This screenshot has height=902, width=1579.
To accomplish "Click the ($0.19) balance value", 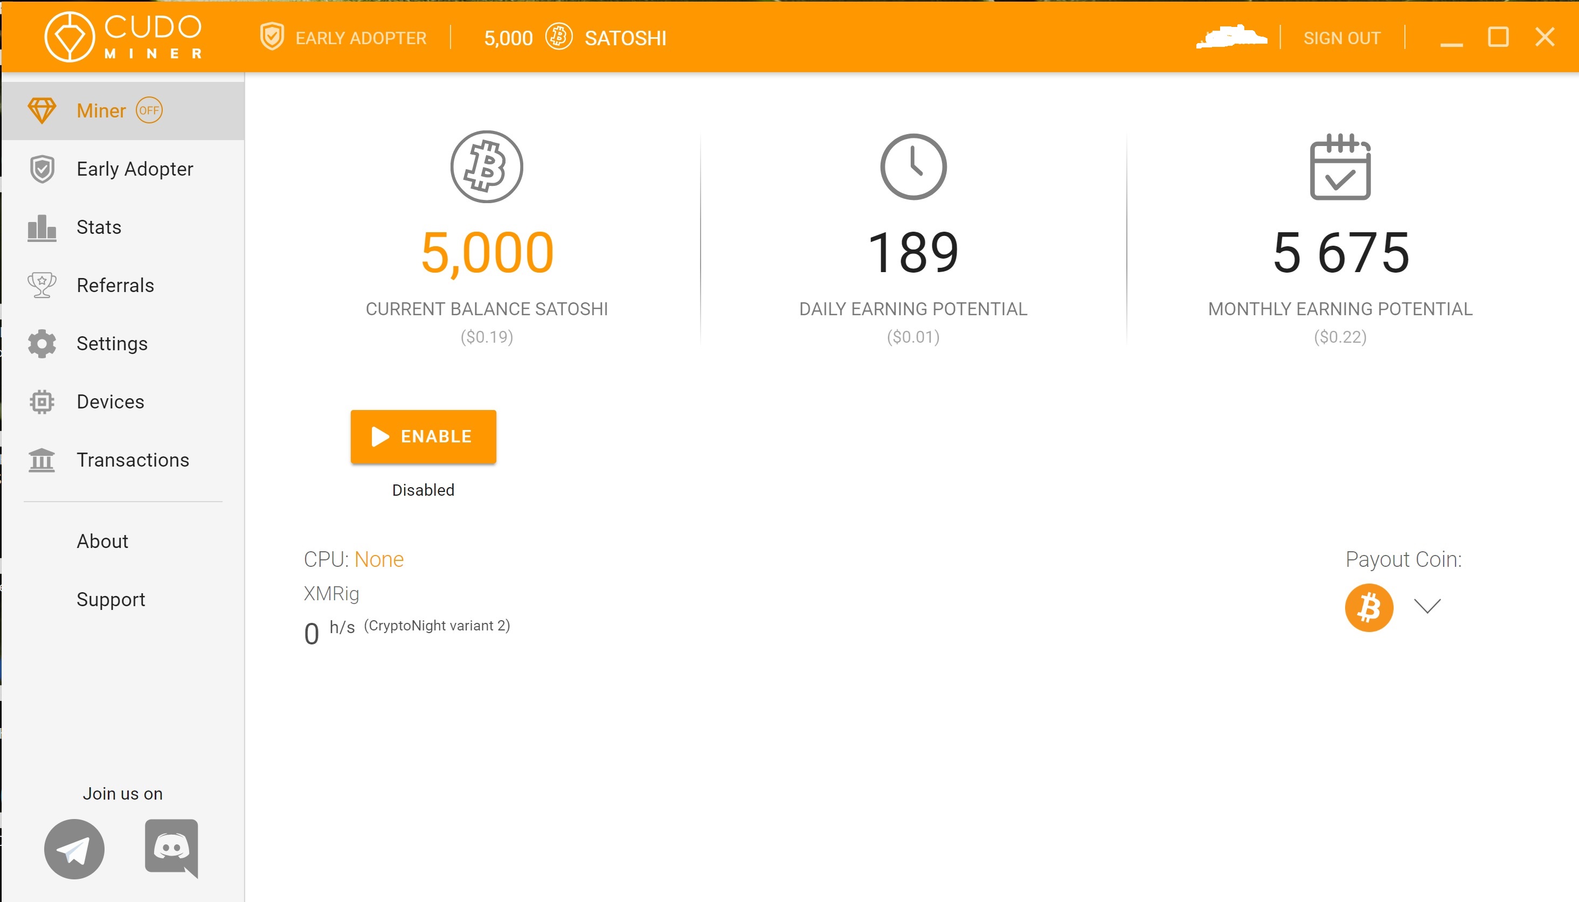I will 487,337.
